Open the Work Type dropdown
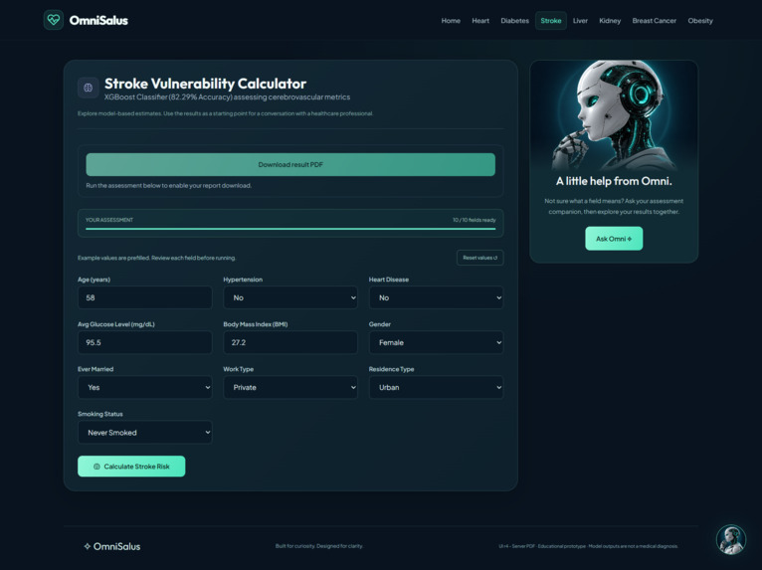This screenshot has height=570, width=762. pyautogui.click(x=290, y=387)
